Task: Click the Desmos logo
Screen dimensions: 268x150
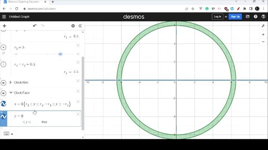Action: pyautogui.click(x=134, y=17)
